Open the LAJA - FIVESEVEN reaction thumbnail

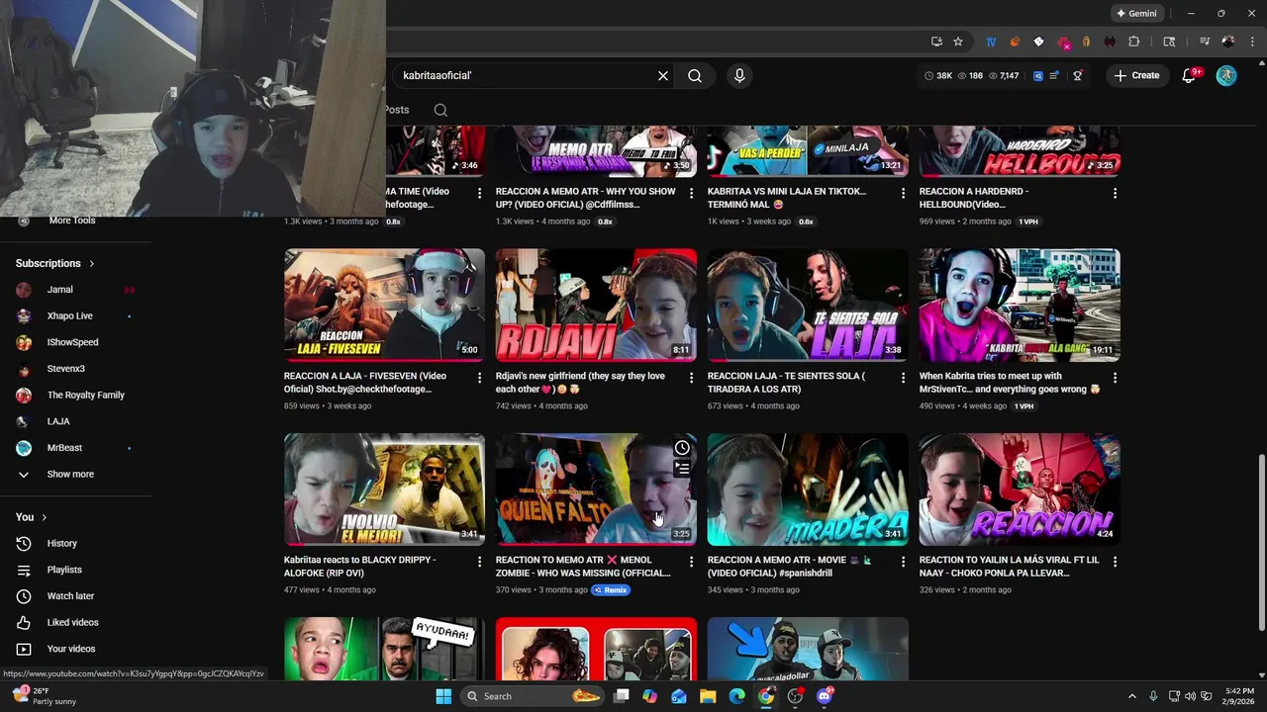pos(384,305)
